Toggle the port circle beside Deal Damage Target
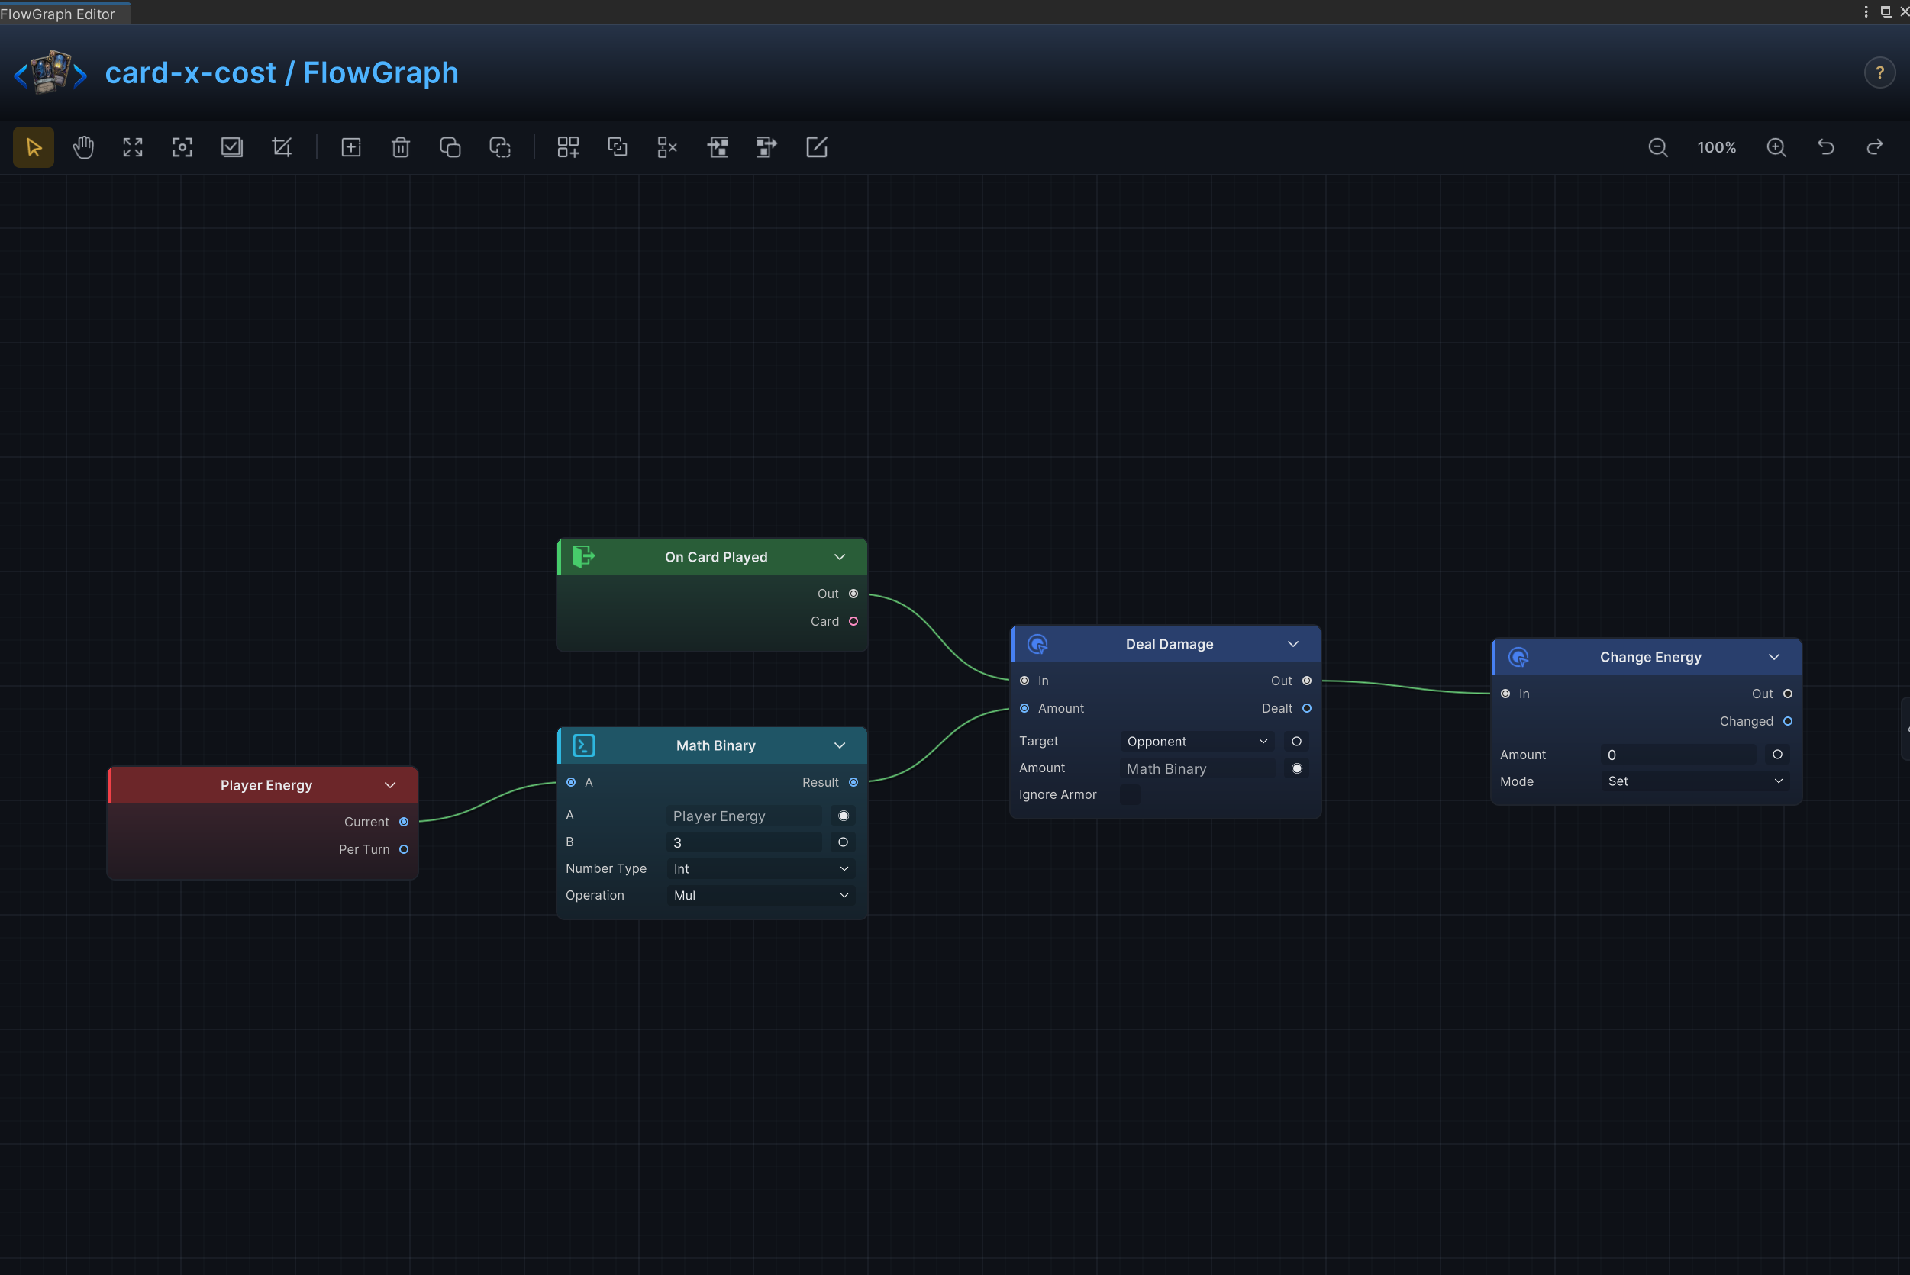This screenshot has height=1275, width=1910. point(1297,742)
